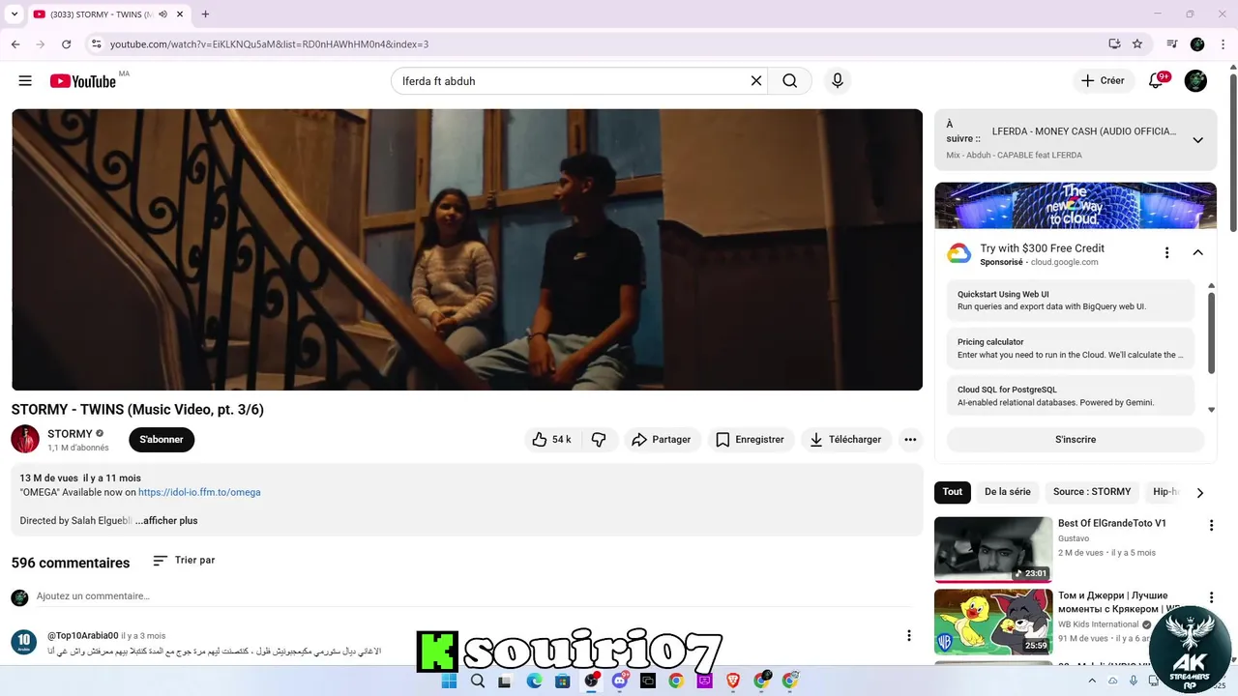
Task: Collapse the Google Cloud sponsored card
Action: tap(1197, 253)
